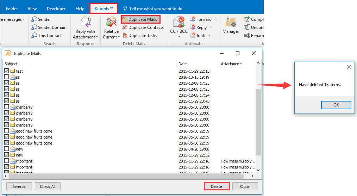
Task: Click Delete to remove duplicates
Action: (217, 186)
